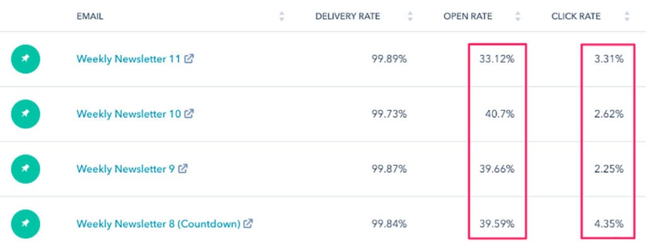Open the Weekly Newsletter 11 email link
The height and width of the screenshot is (246, 646).
(129, 59)
